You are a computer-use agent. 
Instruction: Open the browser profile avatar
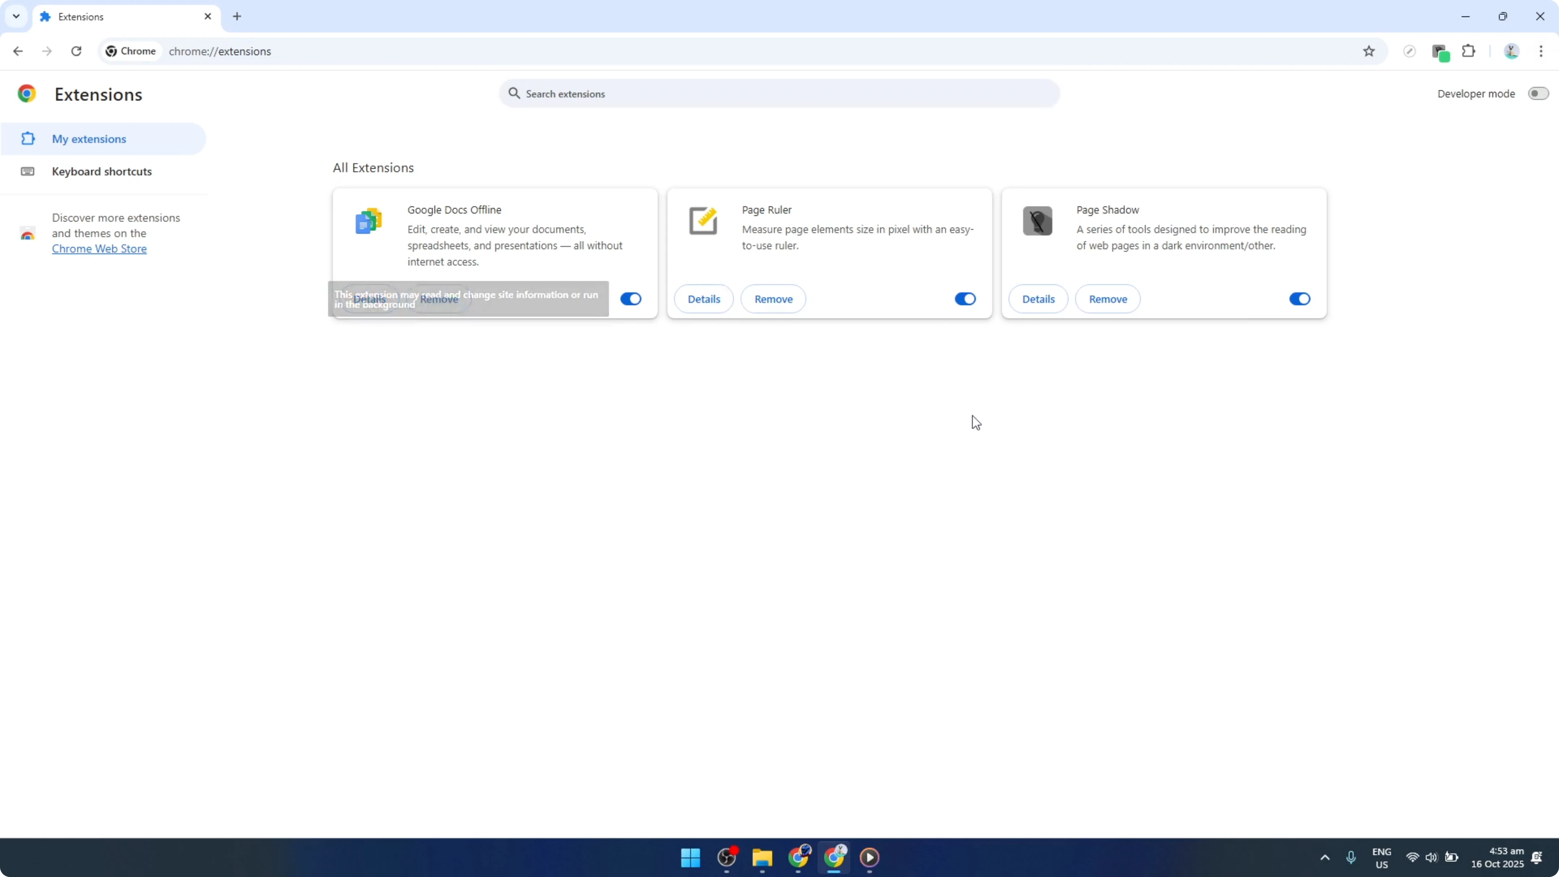point(1511,51)
